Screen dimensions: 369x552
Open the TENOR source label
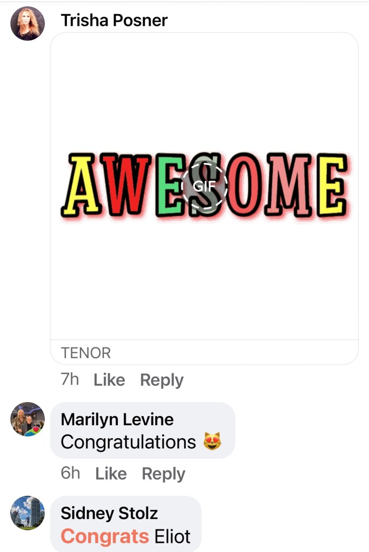pyautogui.click(x=86, y=353)
